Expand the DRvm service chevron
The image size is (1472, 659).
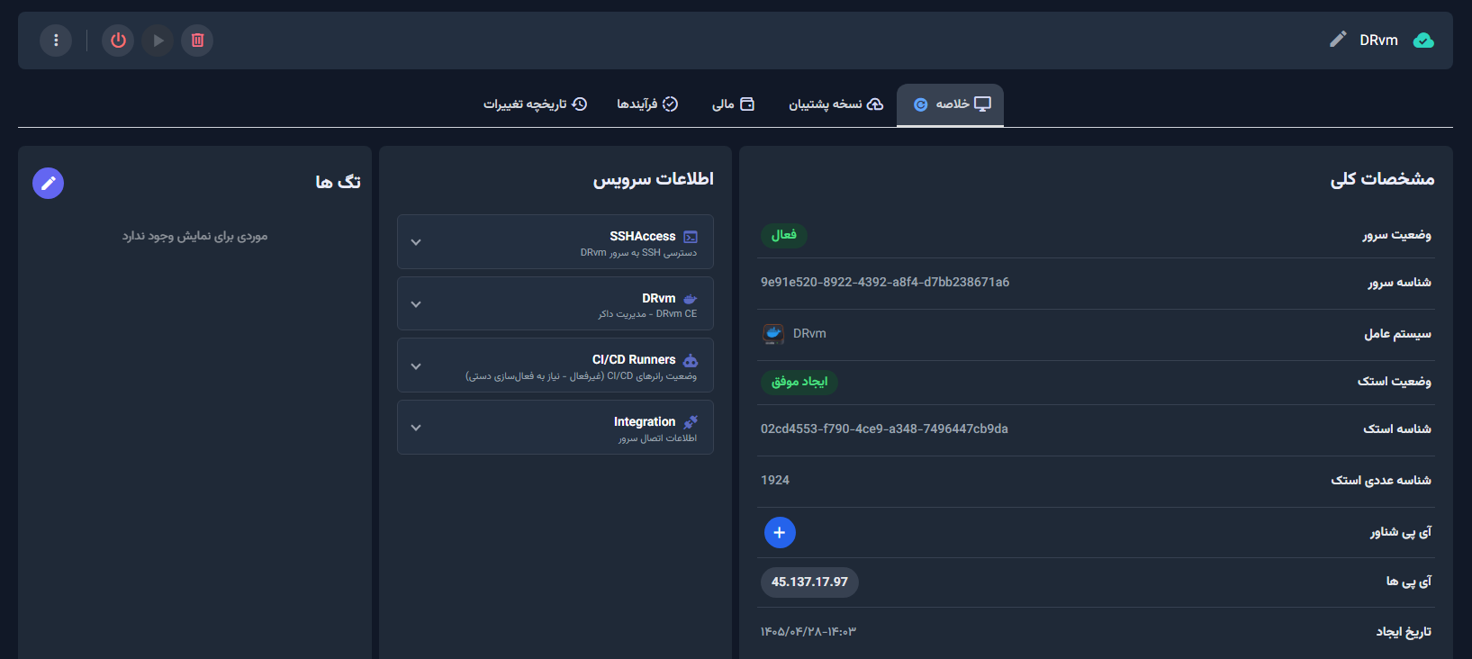(416, 304)
